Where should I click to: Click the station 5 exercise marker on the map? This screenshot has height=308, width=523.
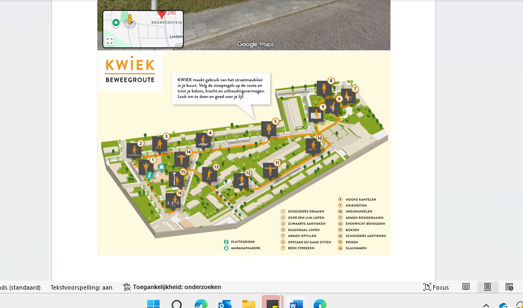(269, 129)
